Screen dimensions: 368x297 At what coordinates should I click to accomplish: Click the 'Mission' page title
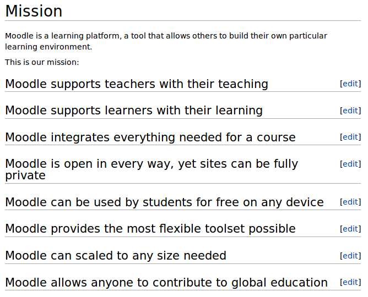click(x=34, y=11)
